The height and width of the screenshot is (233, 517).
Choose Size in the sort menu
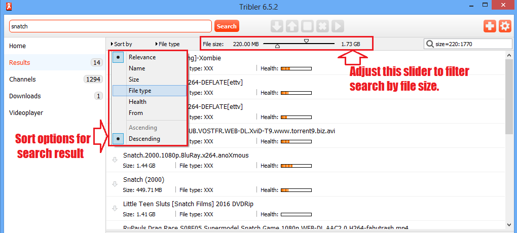(x=134, y=80)
